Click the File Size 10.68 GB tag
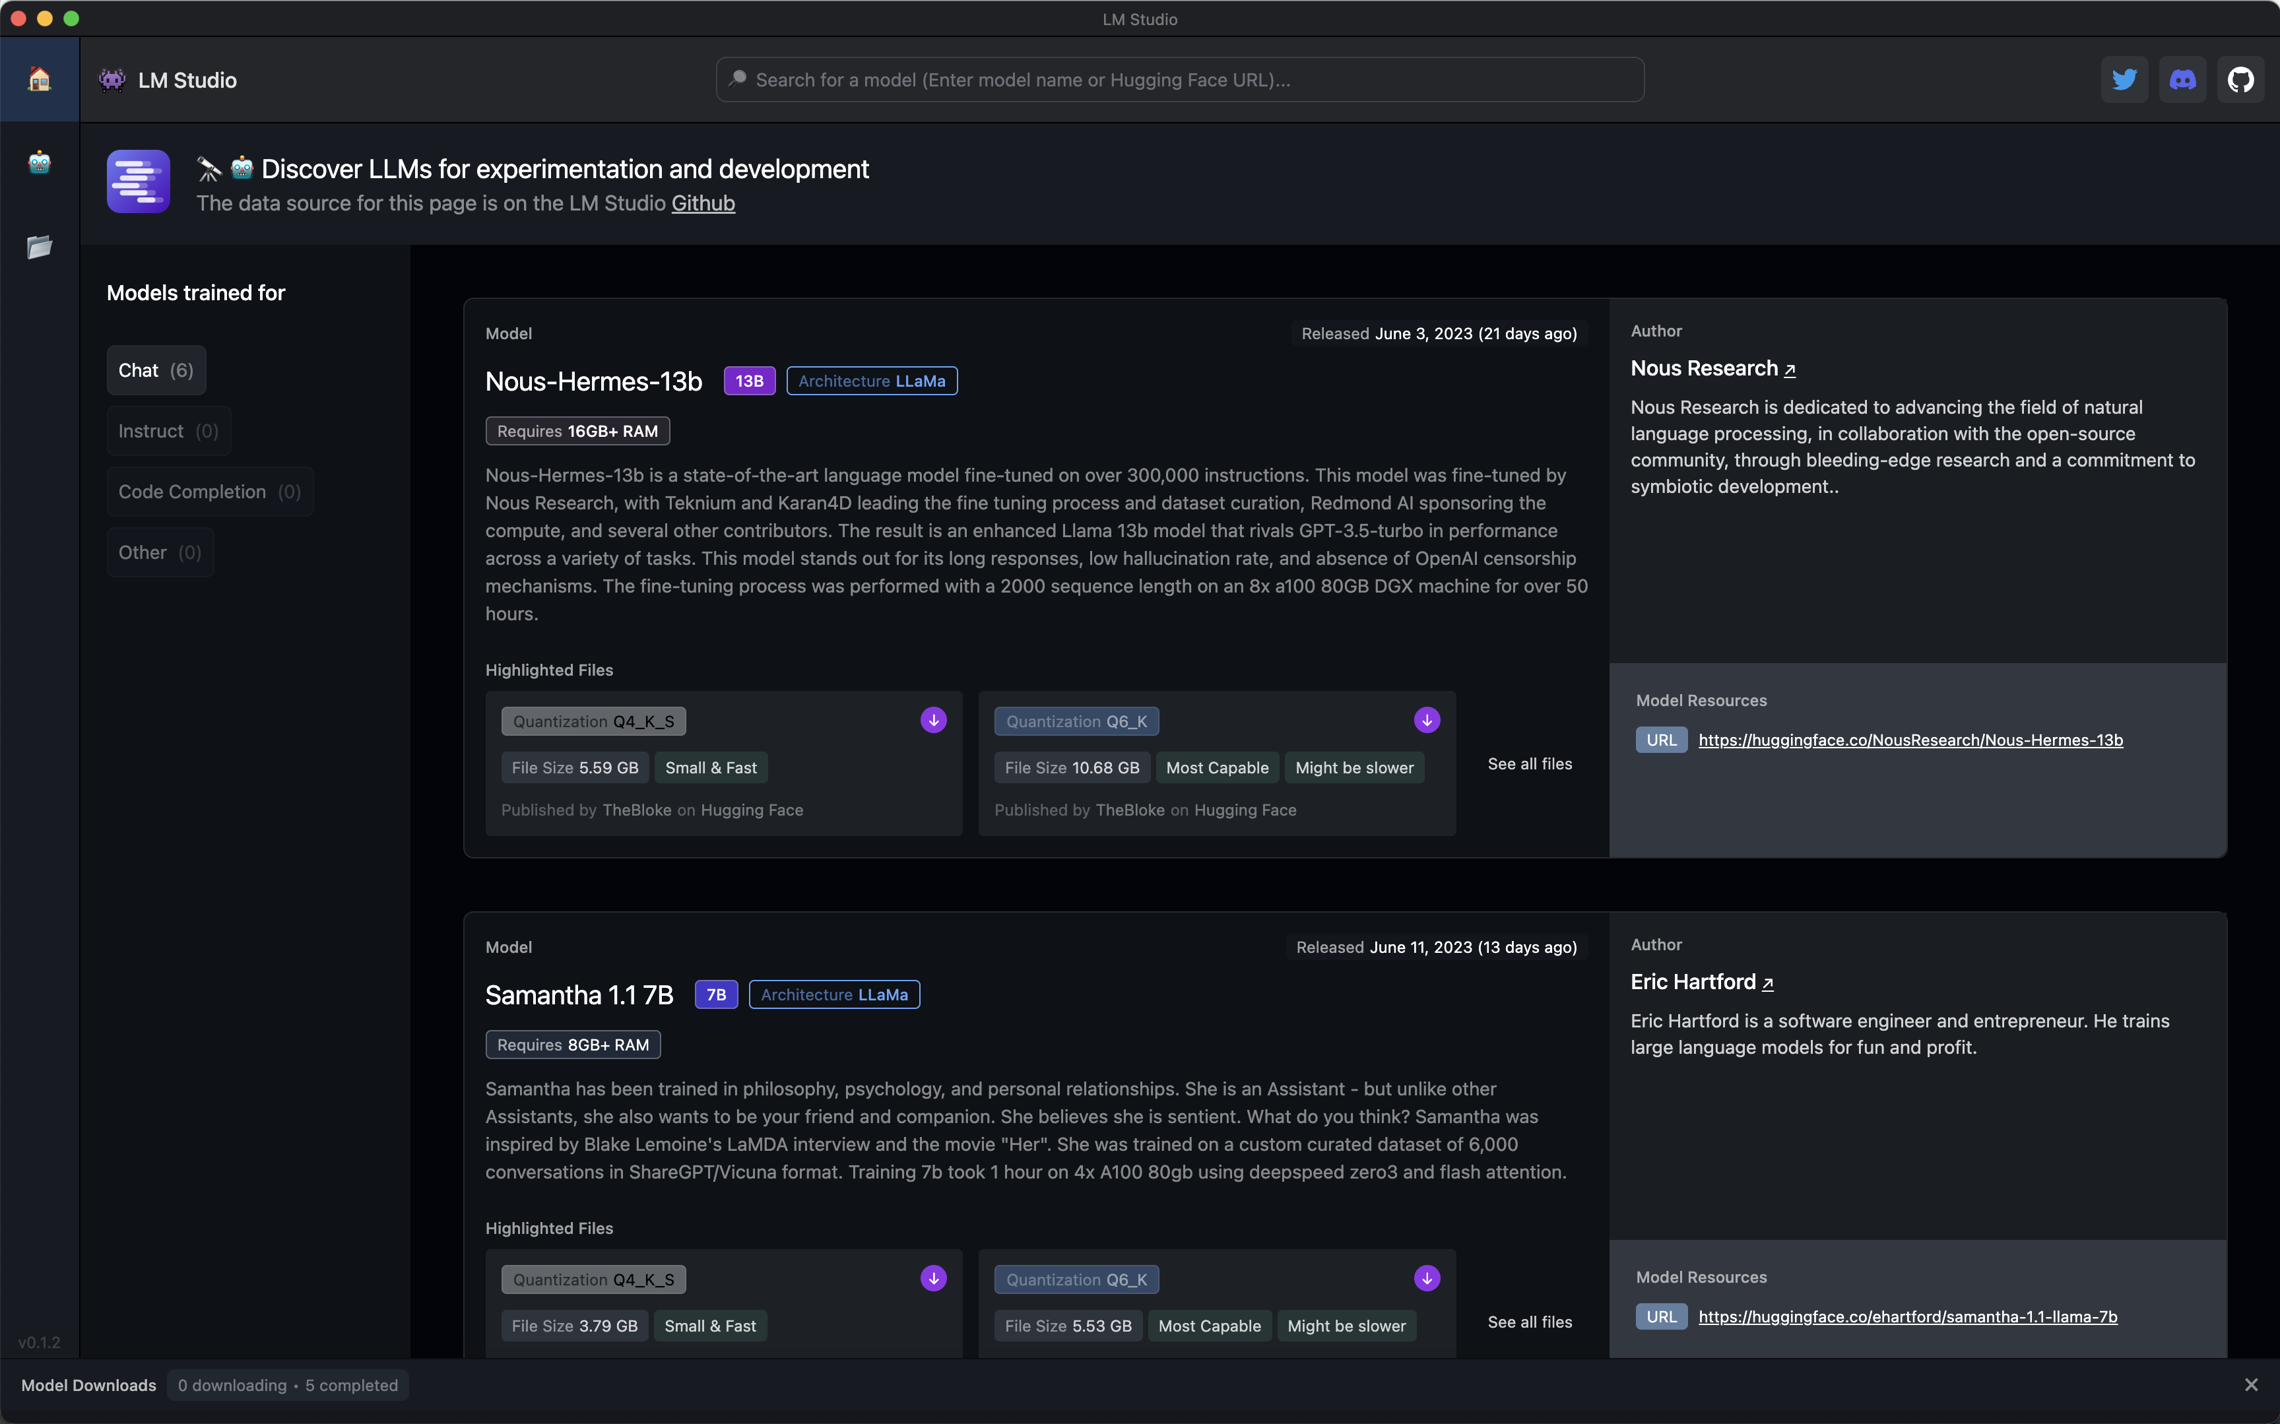Image resolution: width=2280 pixels, height=1424 pixels. click(1072, 767)
